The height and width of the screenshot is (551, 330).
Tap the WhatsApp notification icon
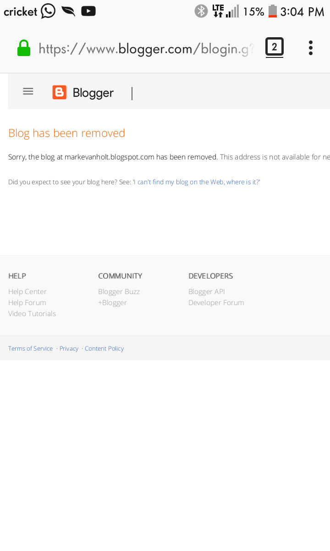point(48,11)
